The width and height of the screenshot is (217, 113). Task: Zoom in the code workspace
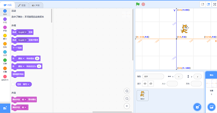[x=127, y=91]
